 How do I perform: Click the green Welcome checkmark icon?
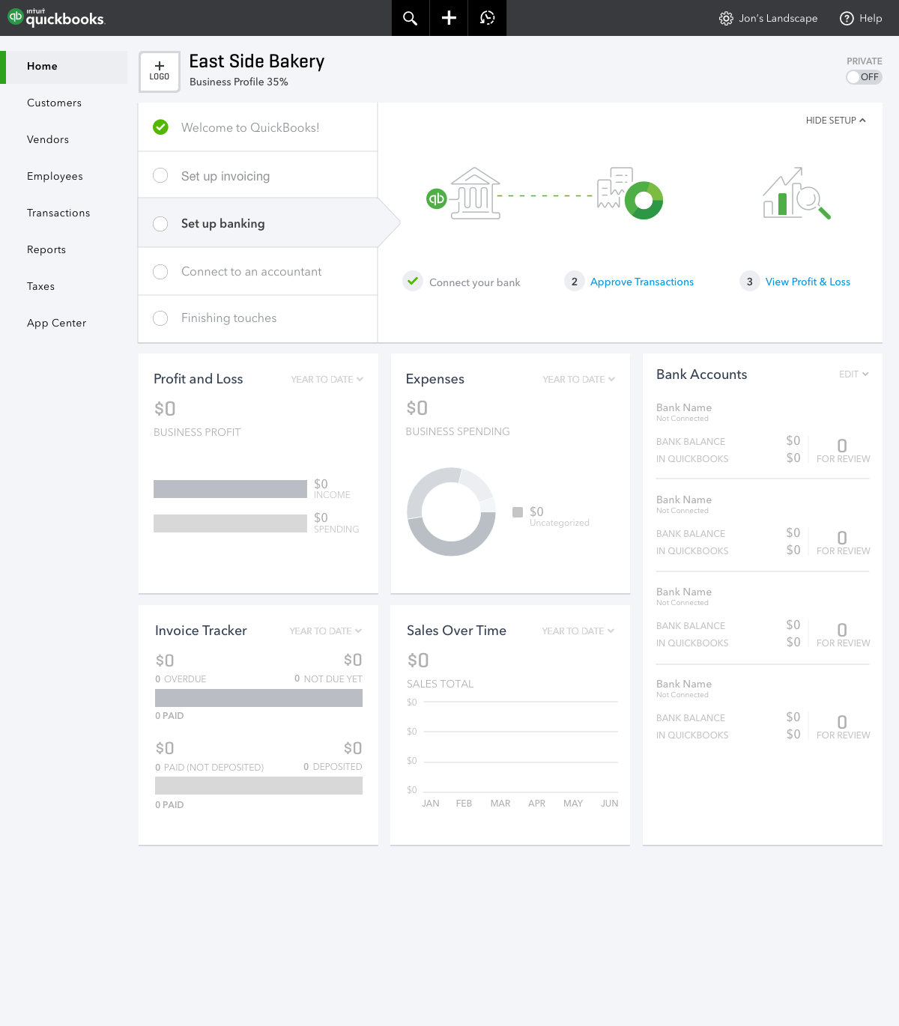pos(160,127)
